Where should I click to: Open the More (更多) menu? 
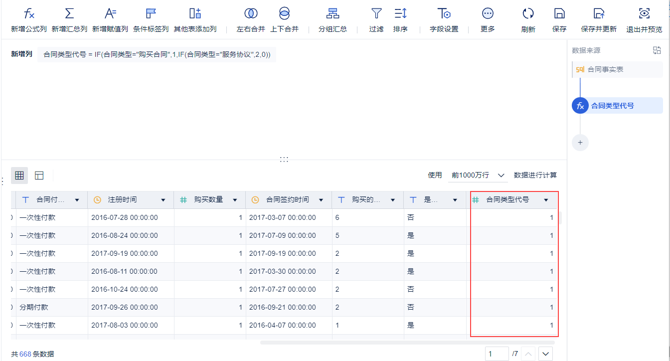point(488,20)
